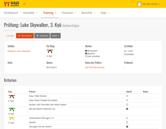
Task: Click the plus icon on Kriterien button
Action: point(37,36)
